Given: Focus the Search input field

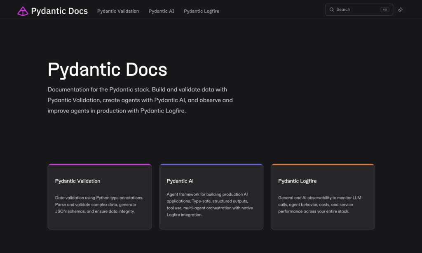Looking at the screenshot, I should (x=359, y=9).
